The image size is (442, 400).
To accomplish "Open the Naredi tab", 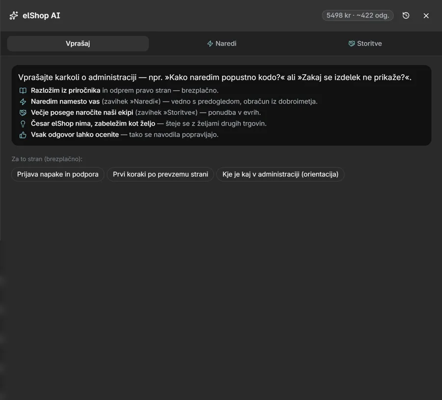I will point(221,44).
